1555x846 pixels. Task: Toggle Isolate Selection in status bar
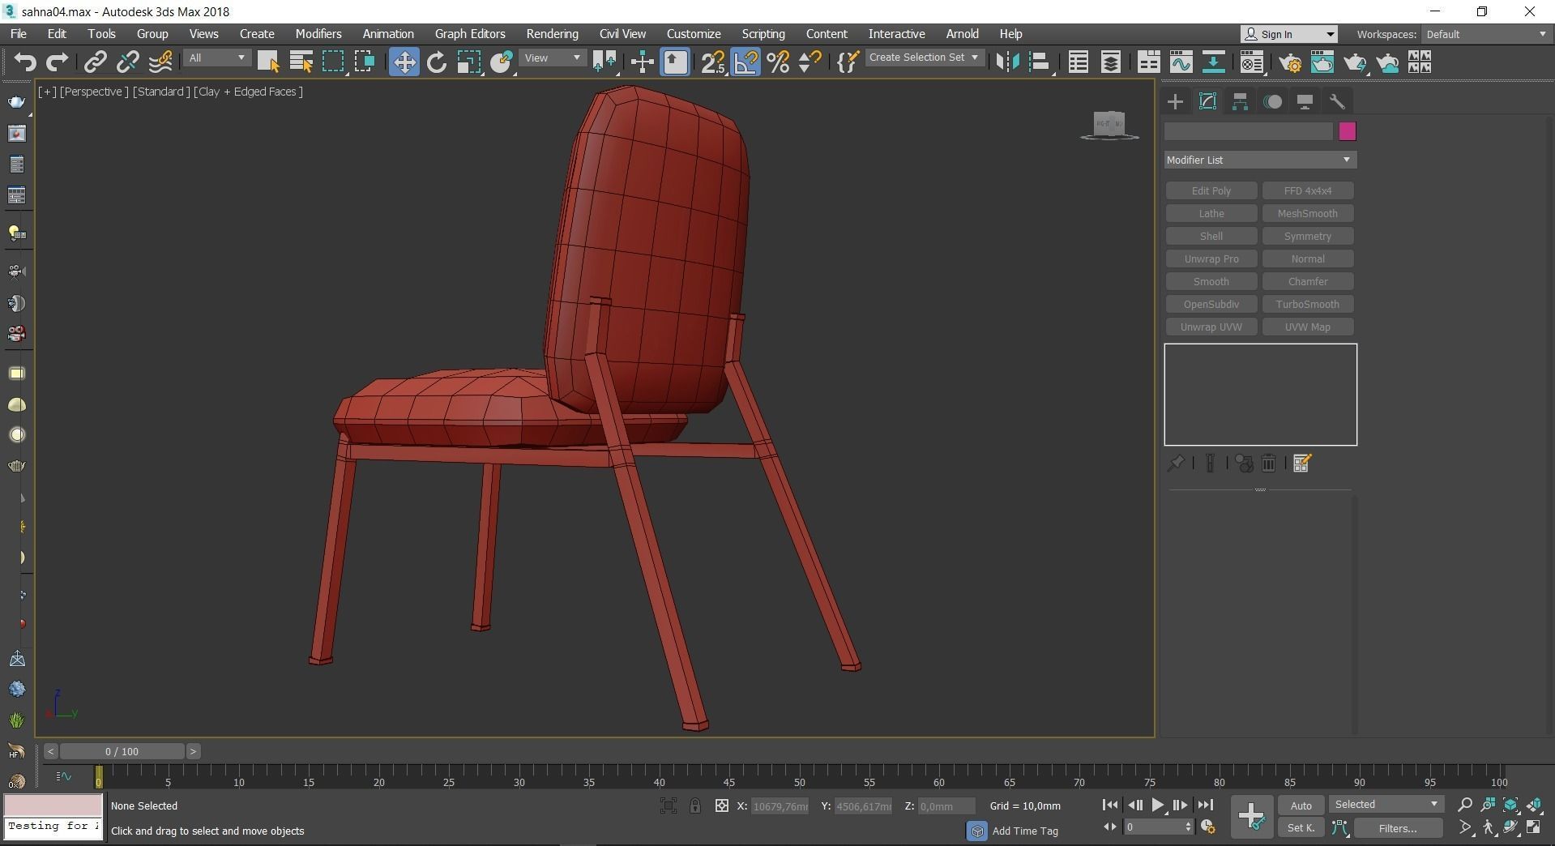[668, 805]
